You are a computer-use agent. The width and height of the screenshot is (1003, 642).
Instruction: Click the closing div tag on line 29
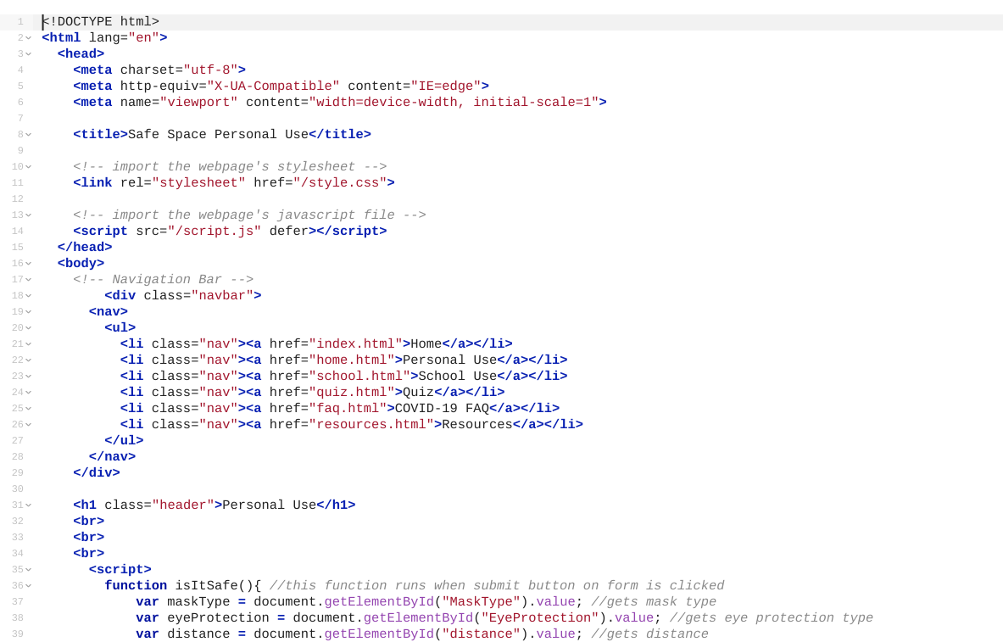coord(97,472)
